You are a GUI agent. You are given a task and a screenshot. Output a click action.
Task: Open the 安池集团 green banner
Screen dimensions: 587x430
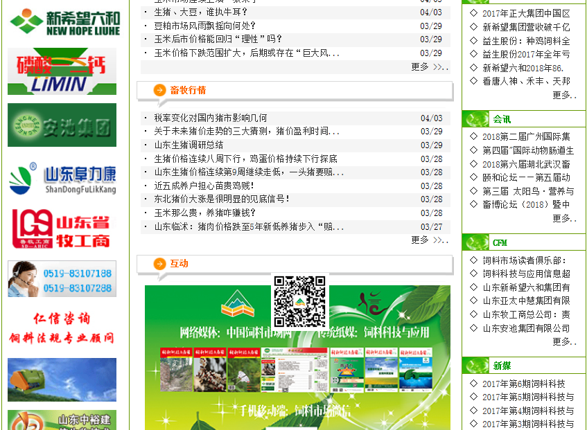[62, 125]
